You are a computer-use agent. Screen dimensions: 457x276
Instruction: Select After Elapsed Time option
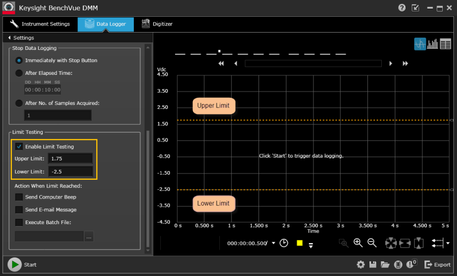19,73
